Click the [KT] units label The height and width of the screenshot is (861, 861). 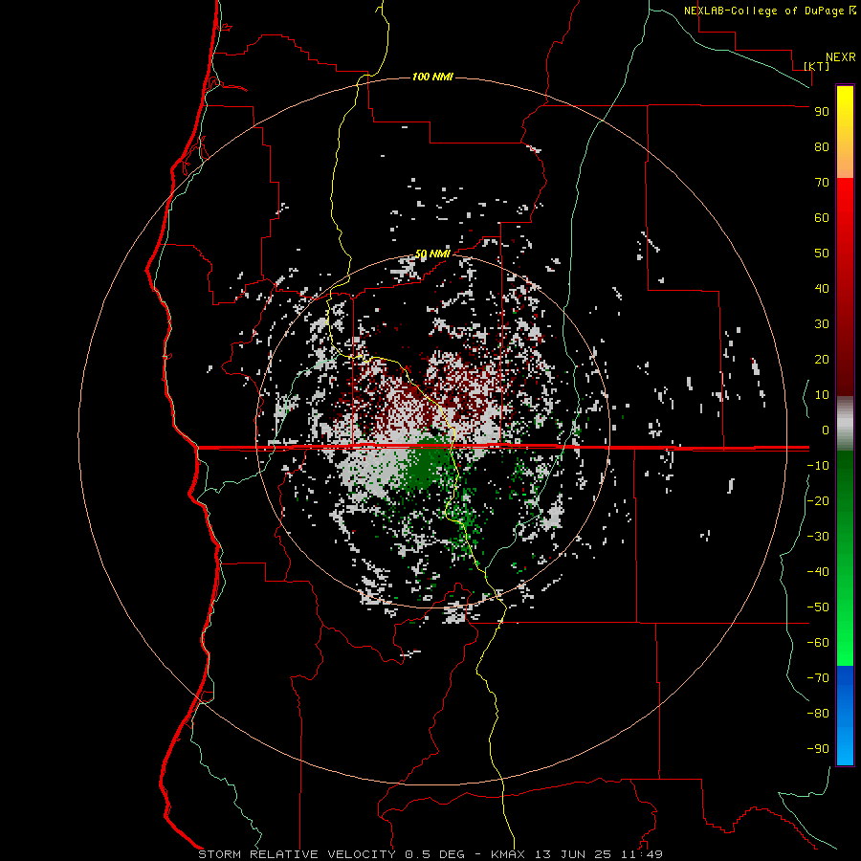tap(816, 66)
